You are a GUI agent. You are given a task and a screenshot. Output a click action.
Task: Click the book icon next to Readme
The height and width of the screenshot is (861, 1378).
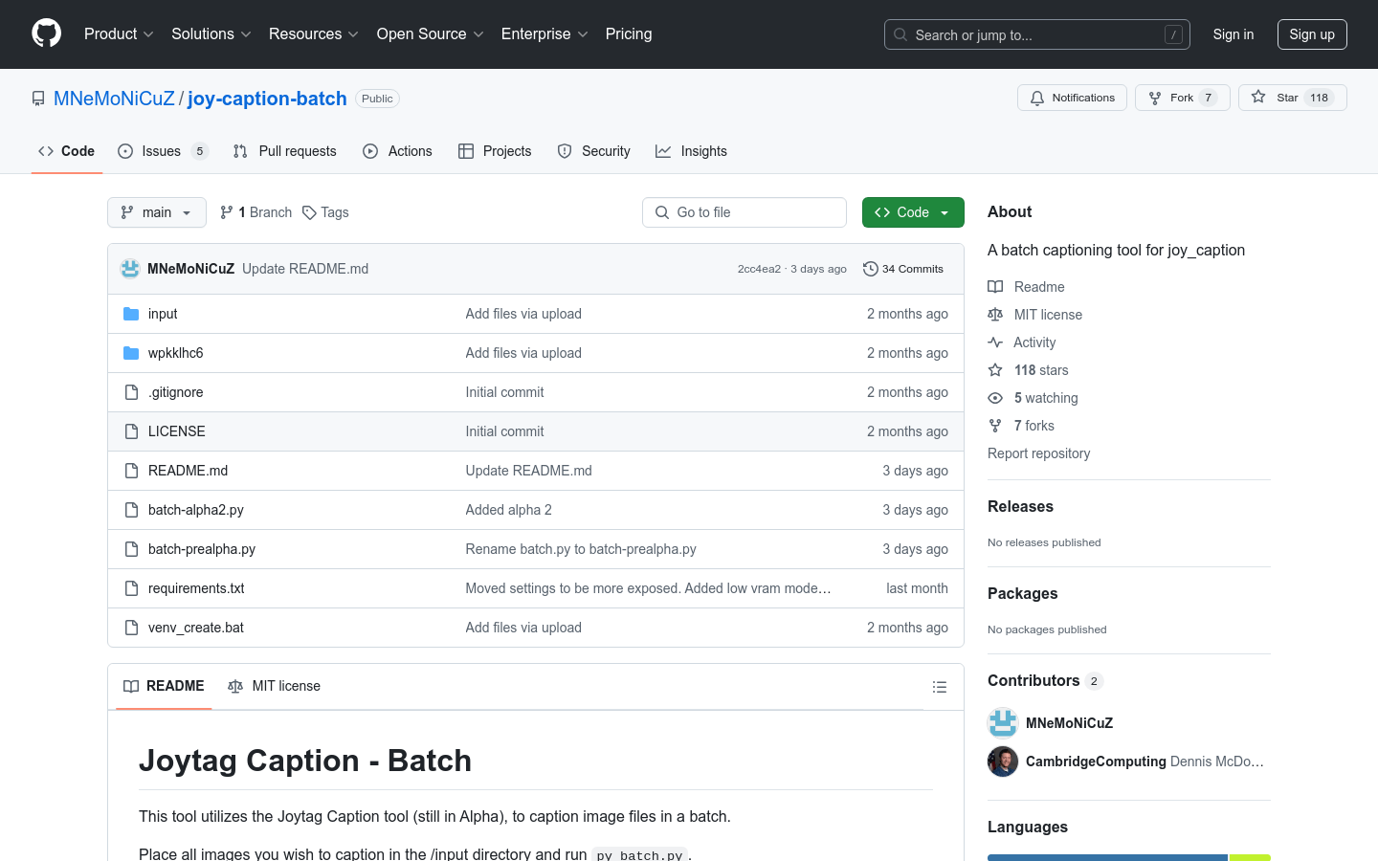tap(995, 287)
